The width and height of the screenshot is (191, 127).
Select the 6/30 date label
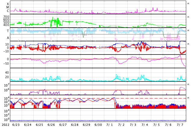(98, 125)
